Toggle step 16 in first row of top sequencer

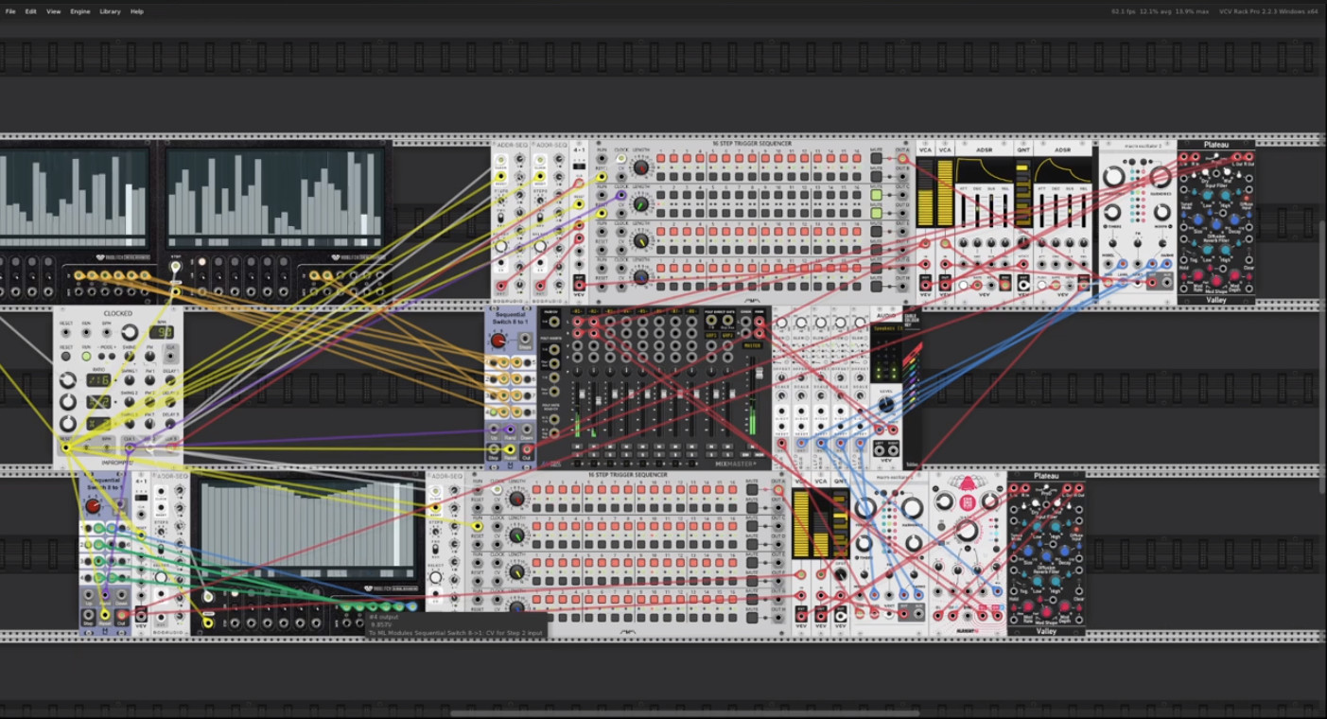click(857, 158)
